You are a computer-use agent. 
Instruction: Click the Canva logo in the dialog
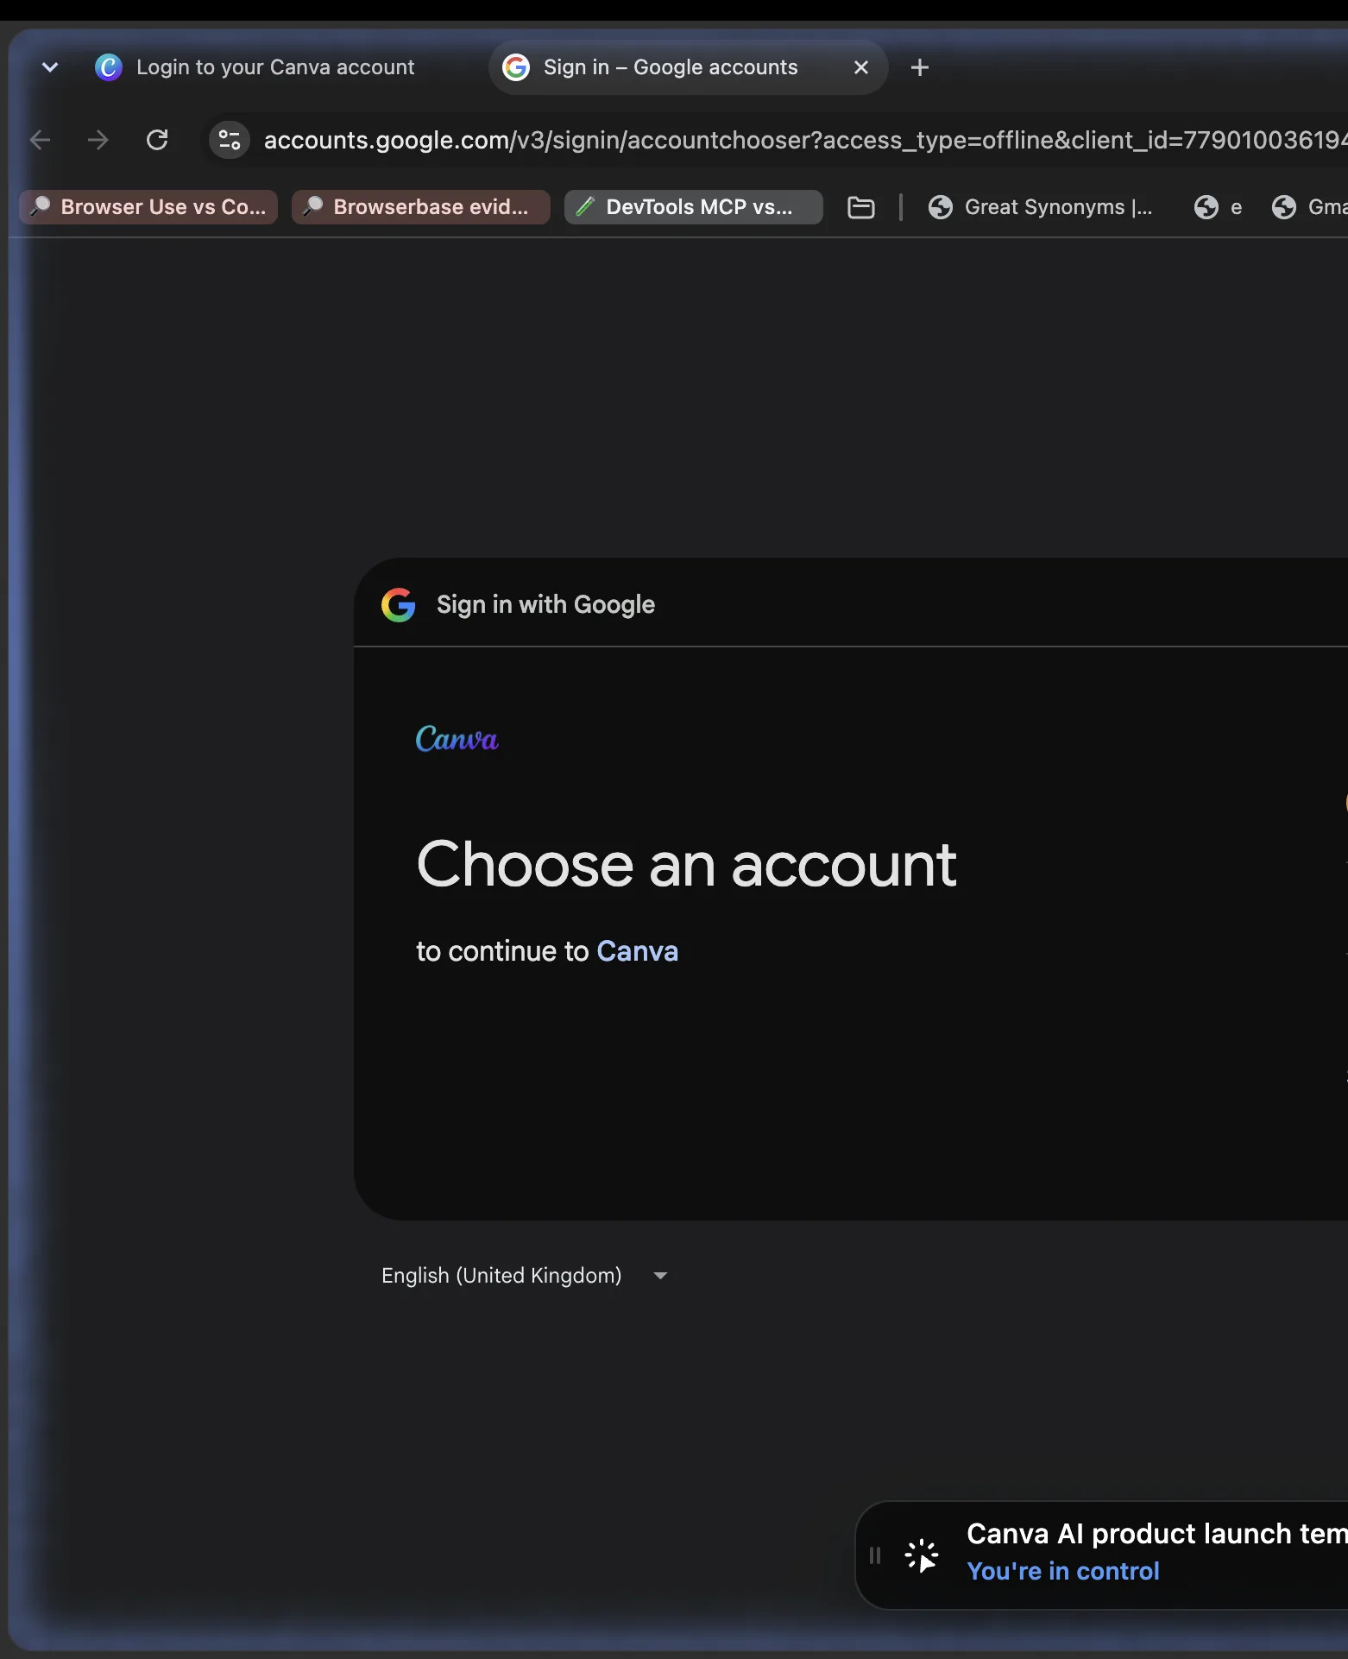[457, 739]
